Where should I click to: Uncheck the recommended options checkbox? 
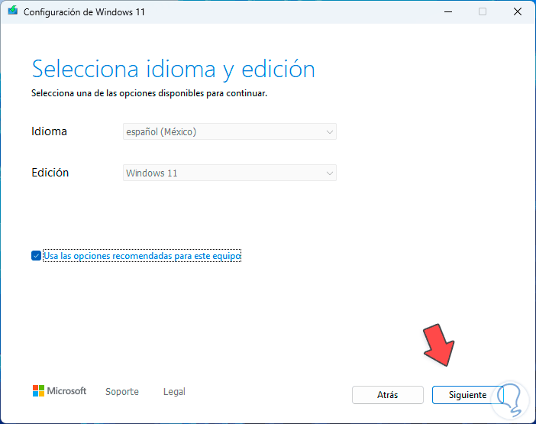pos(36,256)
